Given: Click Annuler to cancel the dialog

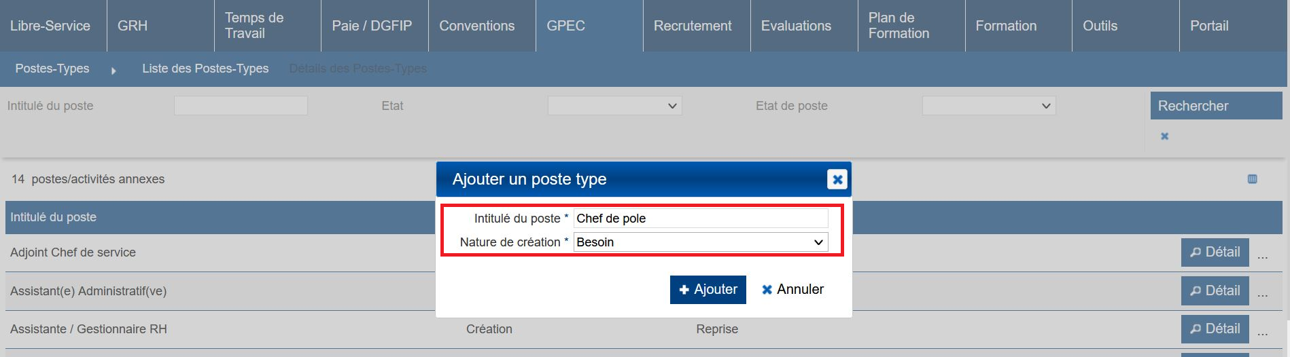Looking at the screenshot, I should [792, 290].
